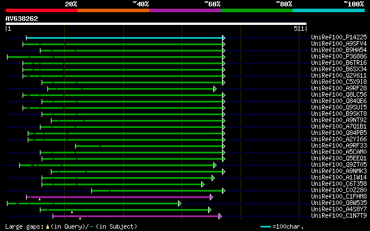Click the arrowhead ending the UniRef100_Q8W535 alignment
The width and height of the screenshot is (370, 231).
coord(180,204)
